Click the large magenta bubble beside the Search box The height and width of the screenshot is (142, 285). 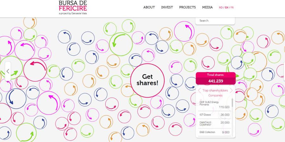point(184,31)
